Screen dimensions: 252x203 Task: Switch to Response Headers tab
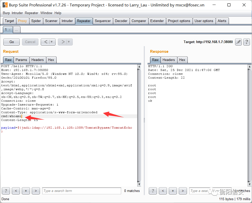[x=169, y=60]
